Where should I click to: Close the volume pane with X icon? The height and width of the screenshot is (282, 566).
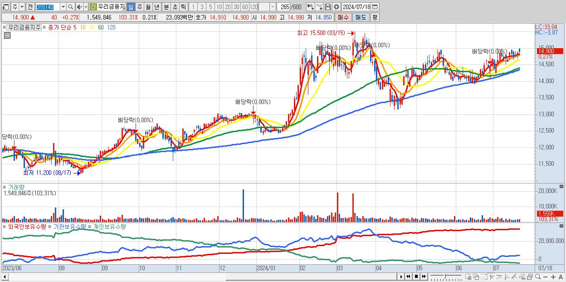click(562, 187)
